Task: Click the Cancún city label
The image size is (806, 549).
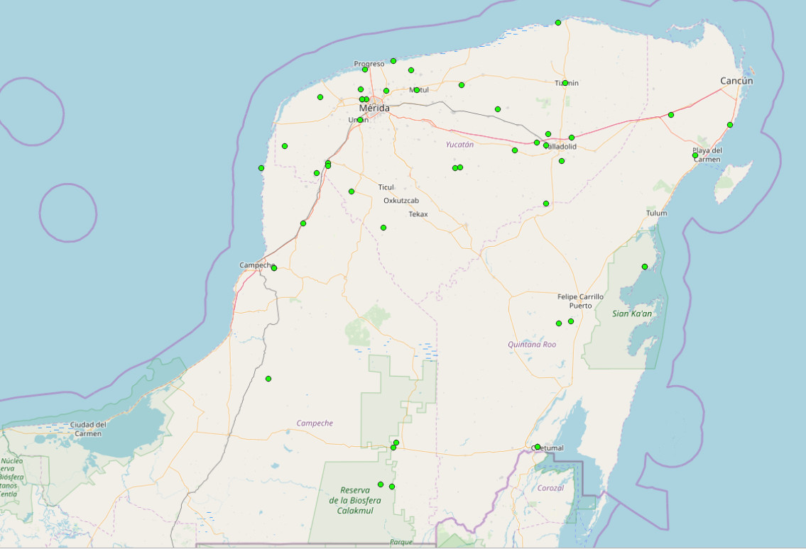Action: point(736,81)
